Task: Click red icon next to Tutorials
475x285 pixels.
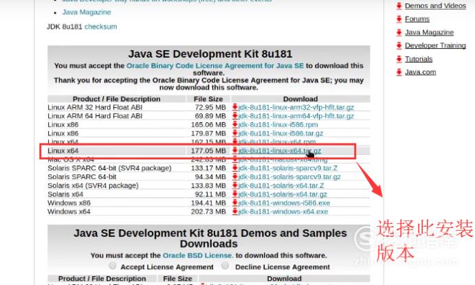Action: coord(399,59)
